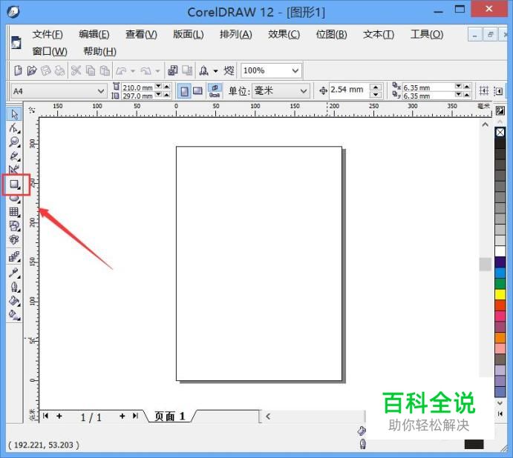Add page after current page

click(x=122, y=416)
